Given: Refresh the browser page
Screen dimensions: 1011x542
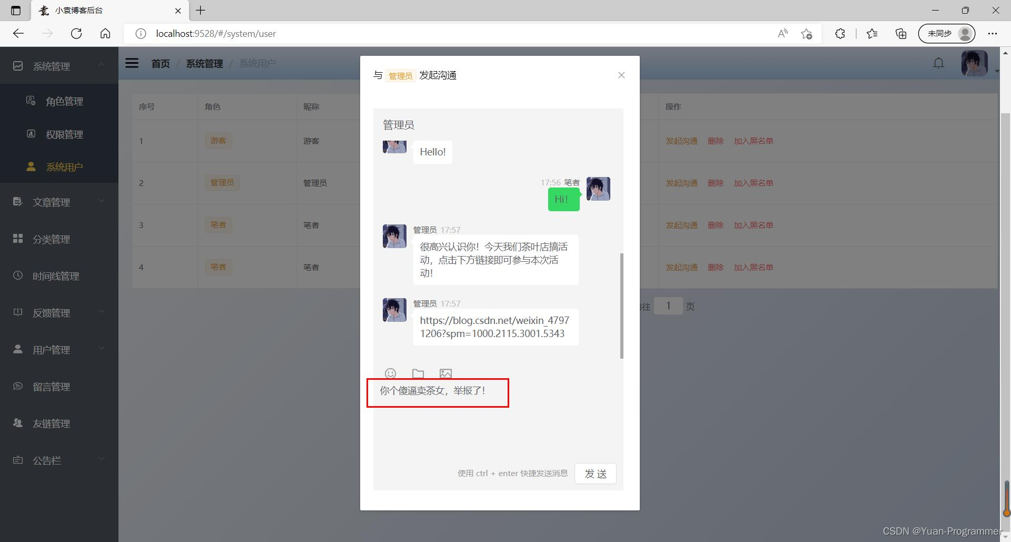Looking at the screenshot, I should [76, 34].
